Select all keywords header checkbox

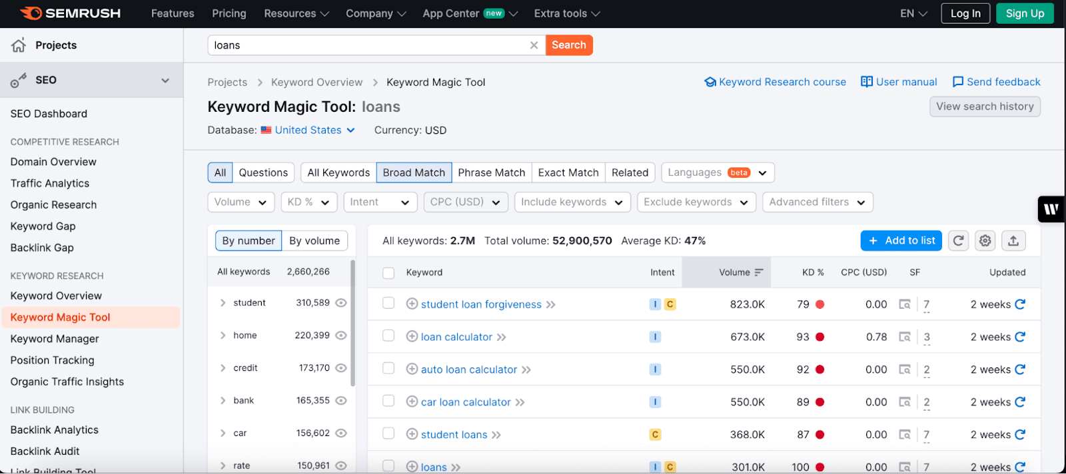click(x=388, y=273)
